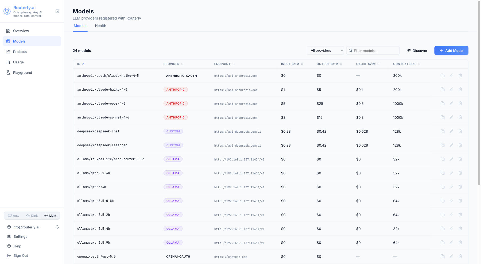
Task: Click the Add Model button
Action: point(451,51)
